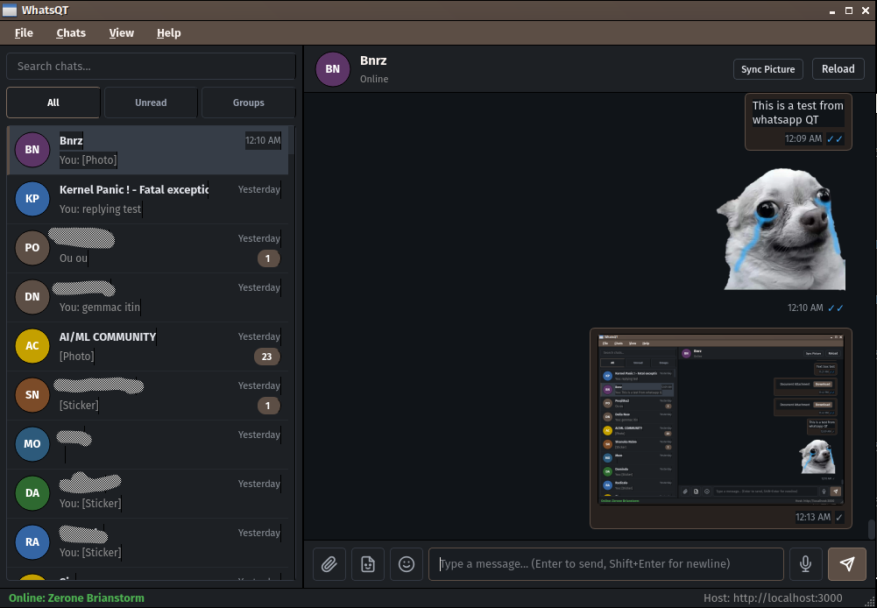The width and height of the screenshot is (877, 608).
Task: Click the unread badge on Ou ou chat
Action: click(x=268, y=258)
